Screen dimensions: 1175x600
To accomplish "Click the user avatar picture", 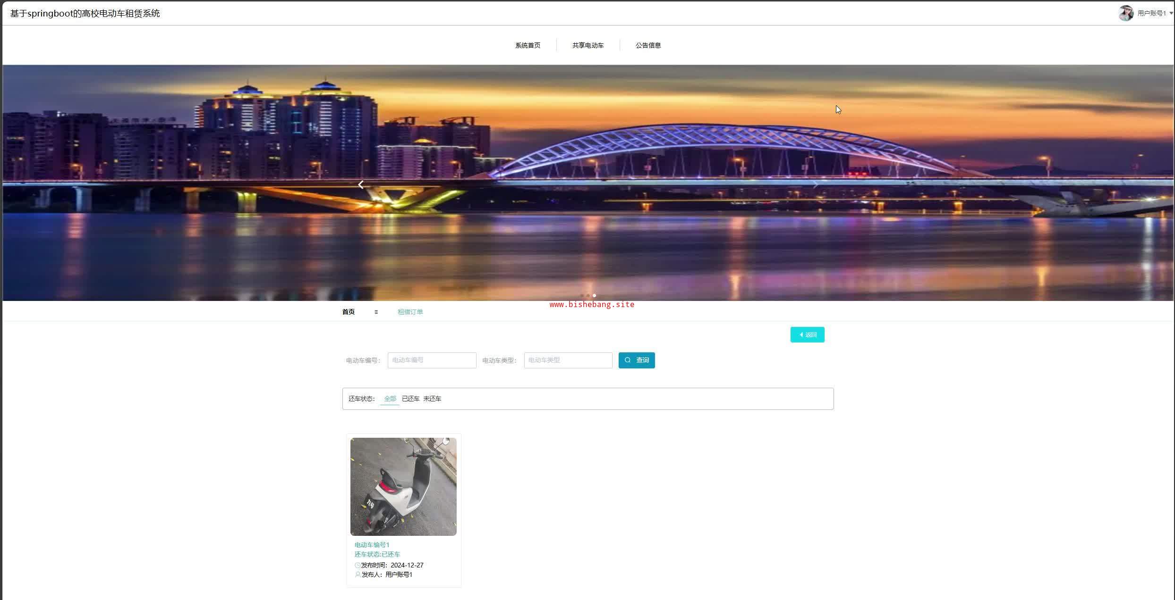I will 1126,13.
